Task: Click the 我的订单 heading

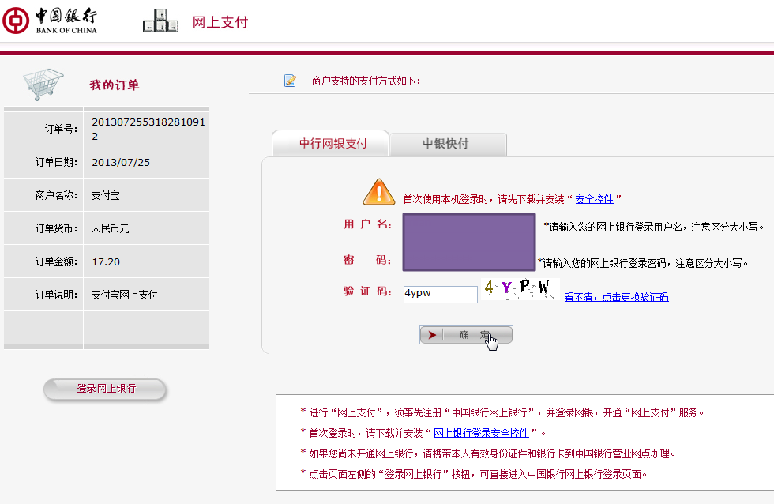Action: click(x=114, y=85)
